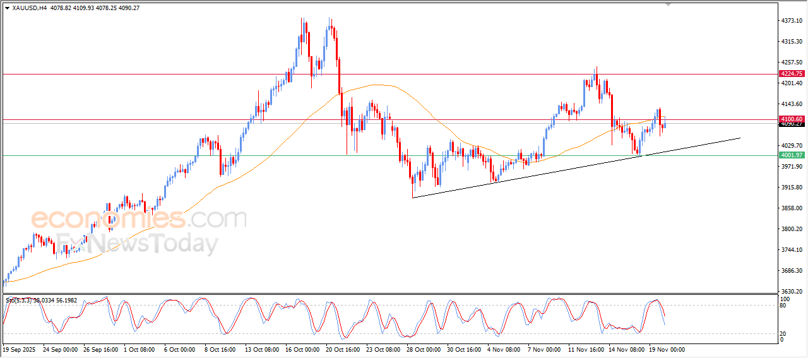Select the 4100.60 red price label

coord(791,119)
